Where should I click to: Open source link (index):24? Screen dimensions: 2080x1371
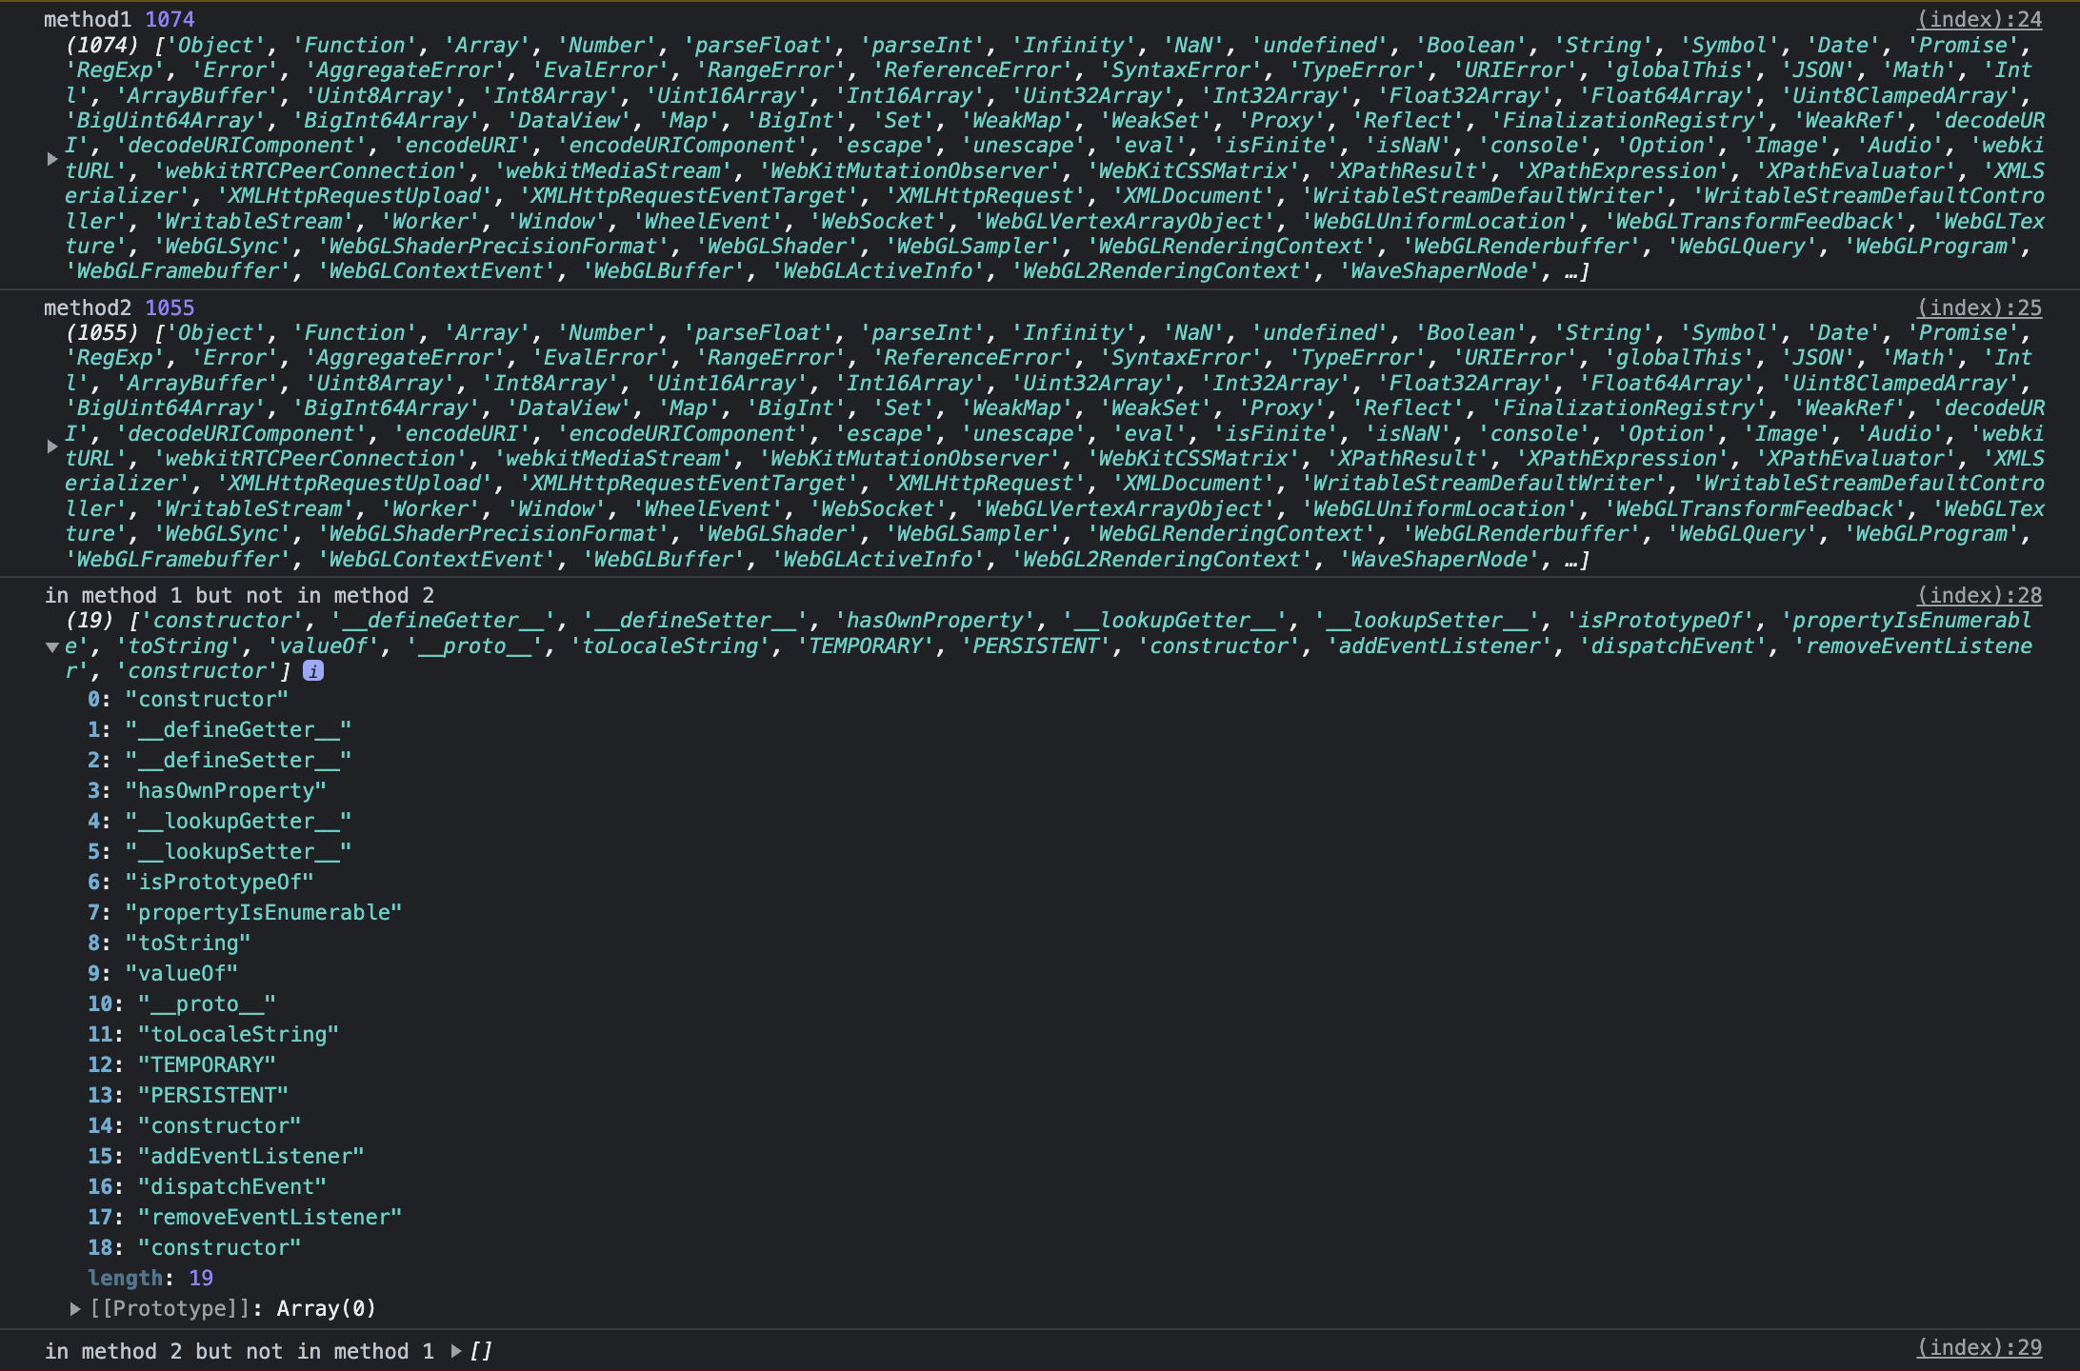(1979, 19)
